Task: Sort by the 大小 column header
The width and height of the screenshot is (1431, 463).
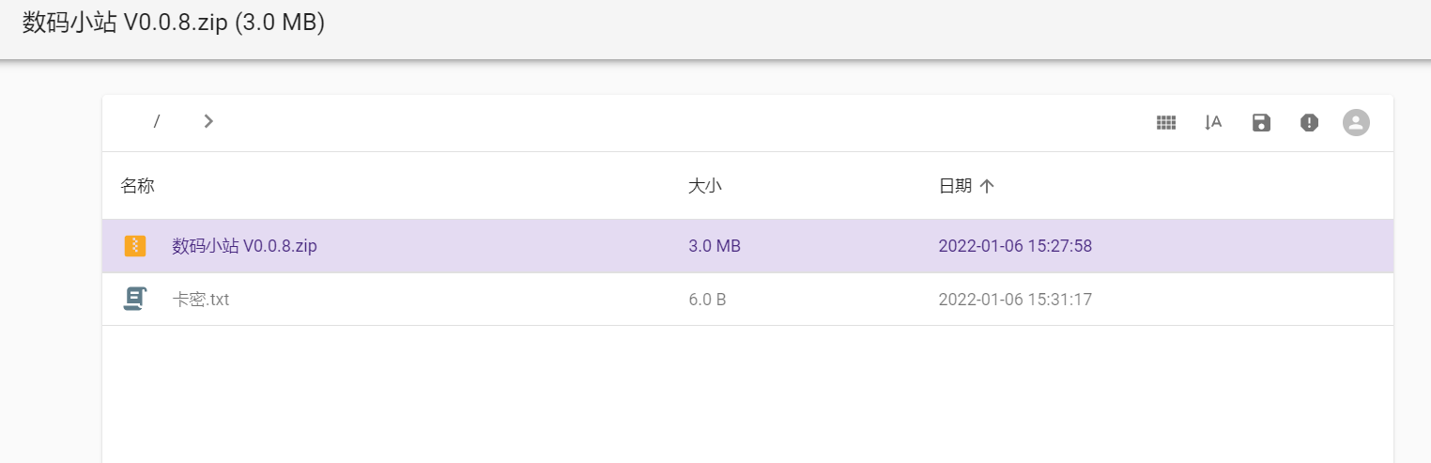Action: click(x=704, y=186)
